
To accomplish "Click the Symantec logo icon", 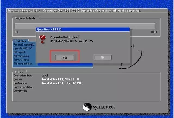I will [87, 107].
